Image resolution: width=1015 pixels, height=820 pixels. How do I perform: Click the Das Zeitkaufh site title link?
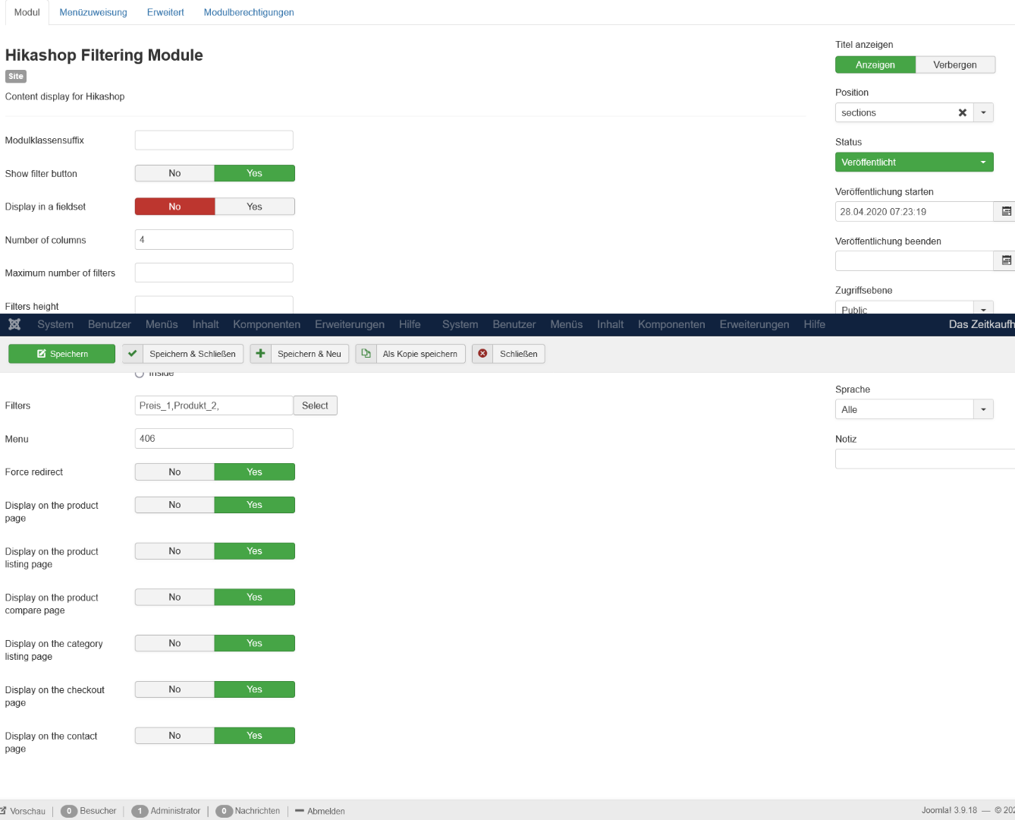(x=982, y=324)
